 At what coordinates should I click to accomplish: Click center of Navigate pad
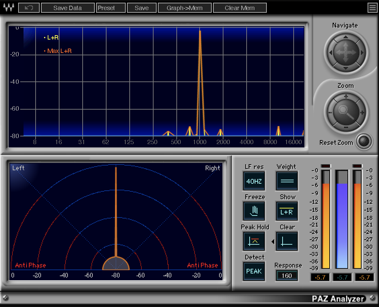click(346, 52)
